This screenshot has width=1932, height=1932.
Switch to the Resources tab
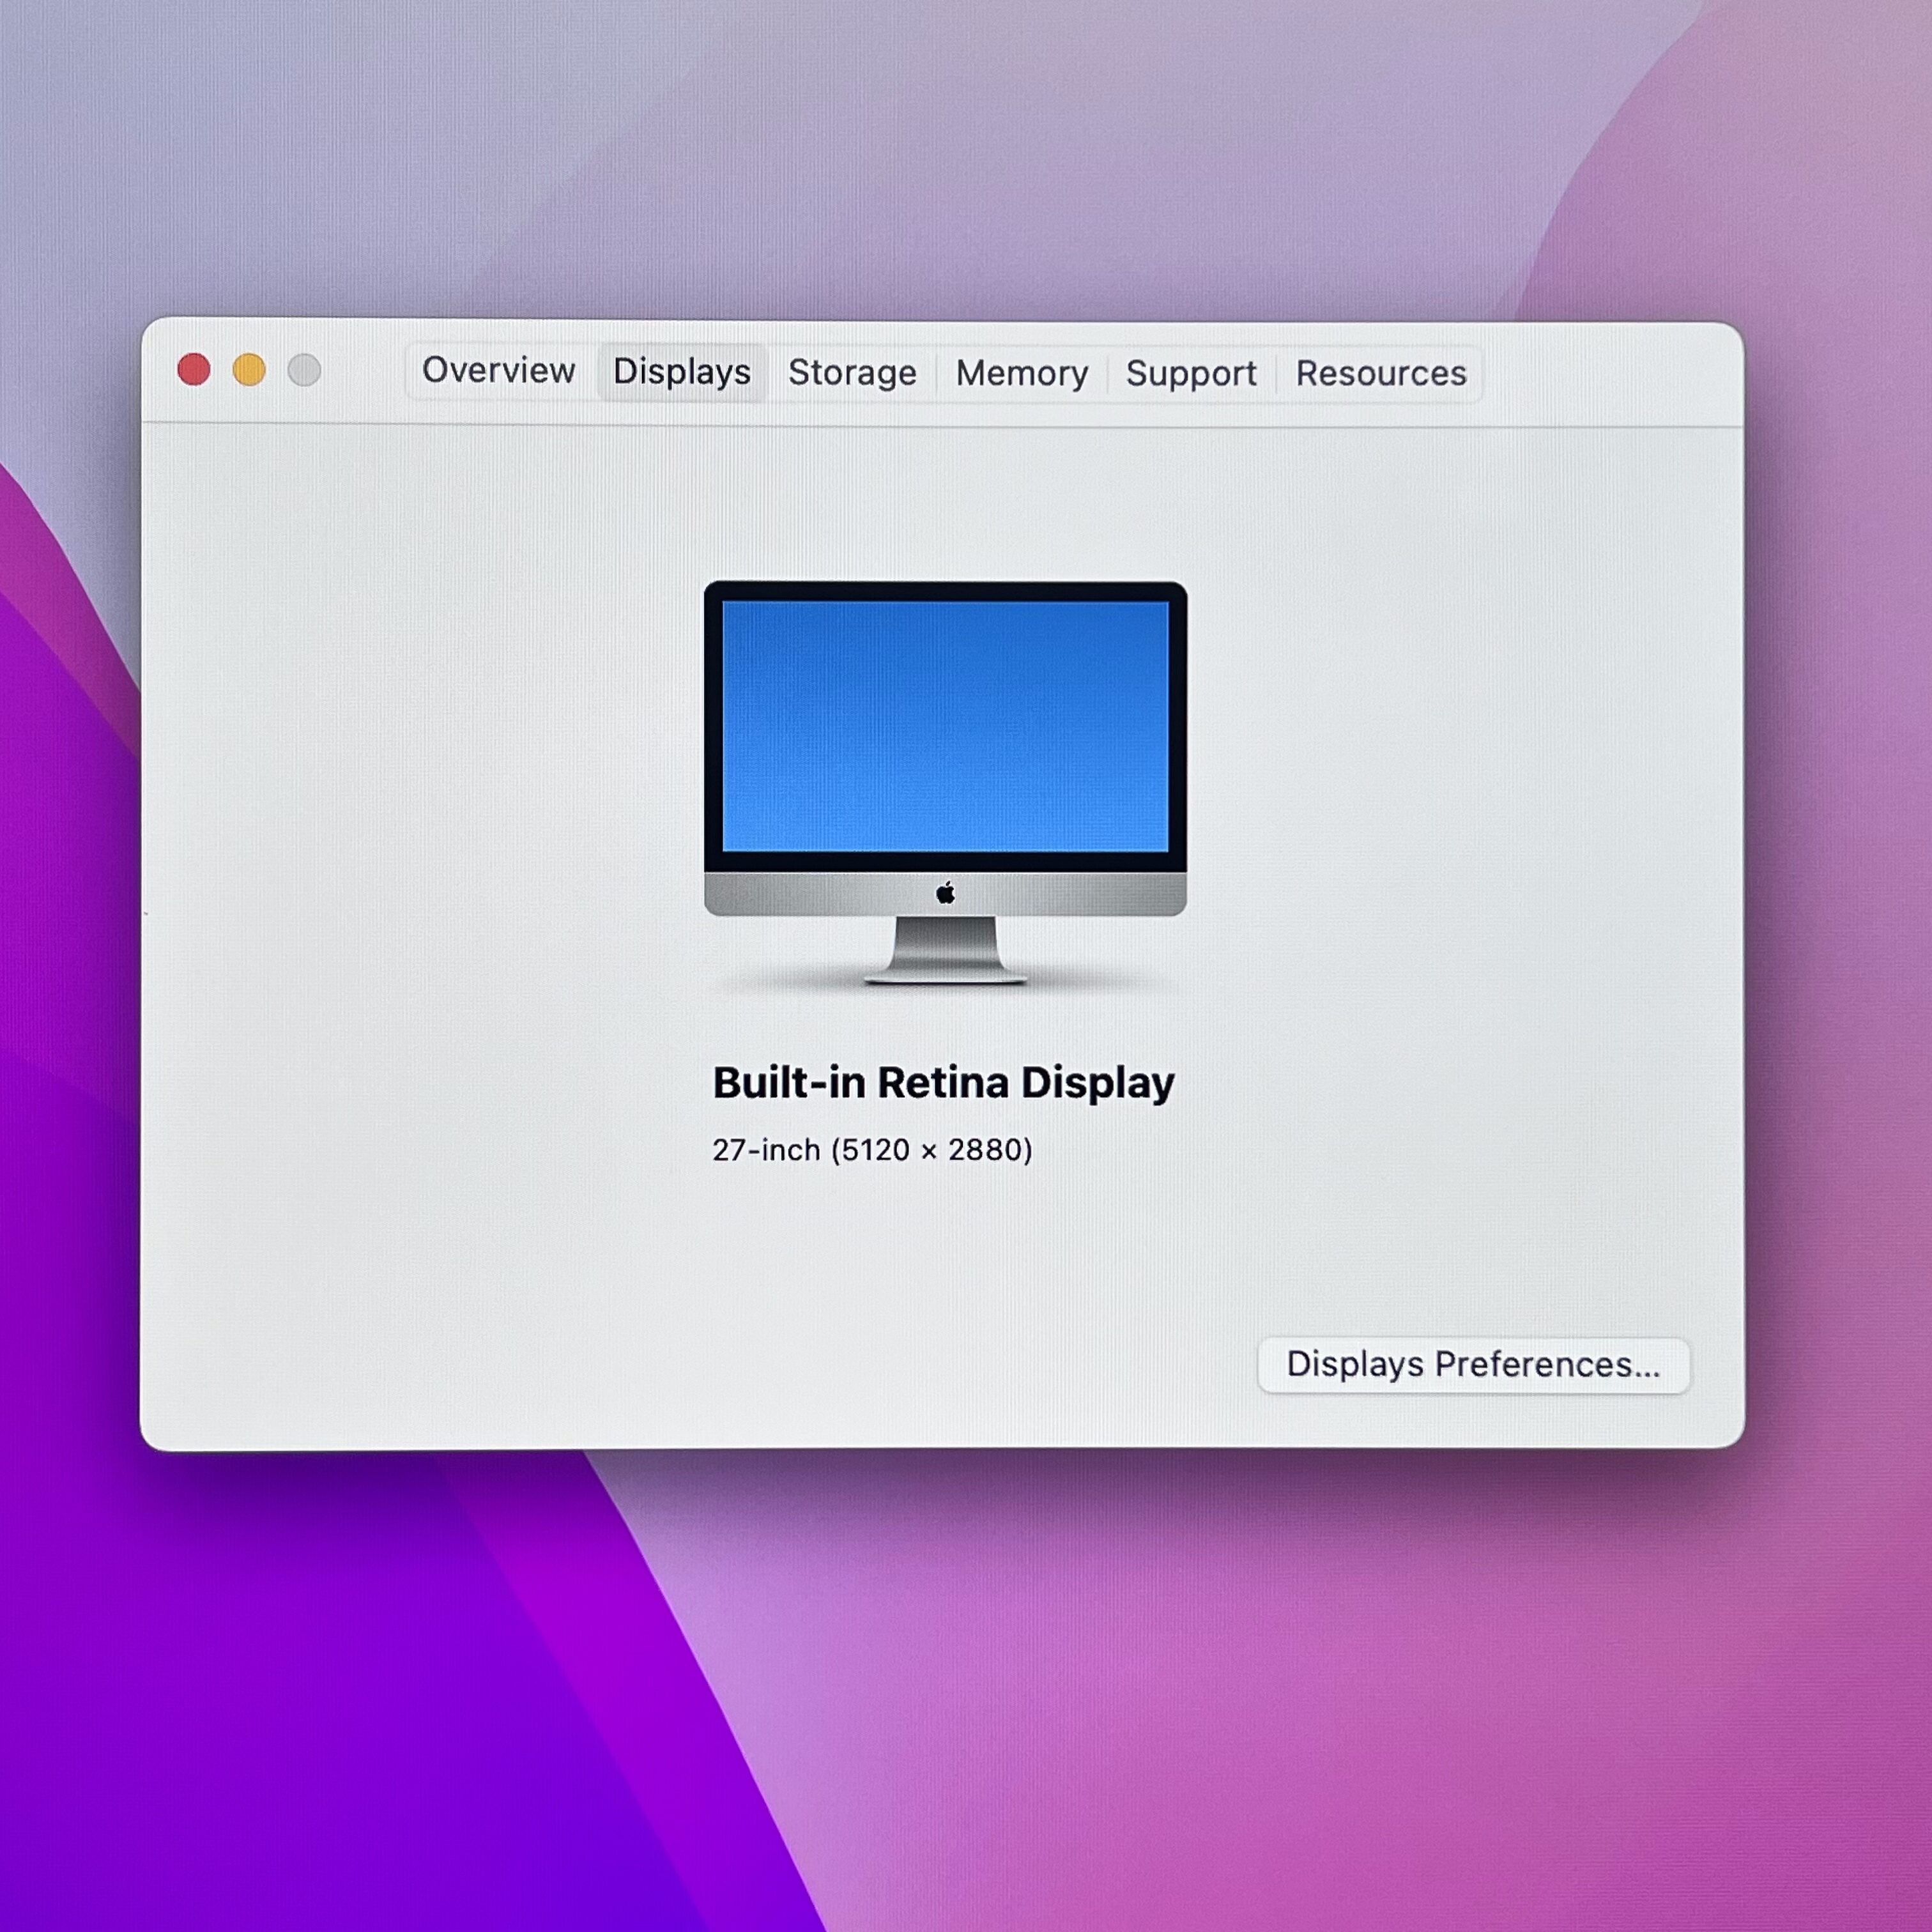tap(1380, 373)
